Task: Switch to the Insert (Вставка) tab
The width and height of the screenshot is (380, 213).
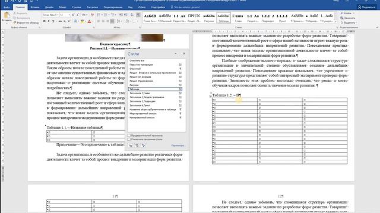Action: pyautogui.click(x=35, y=7)
